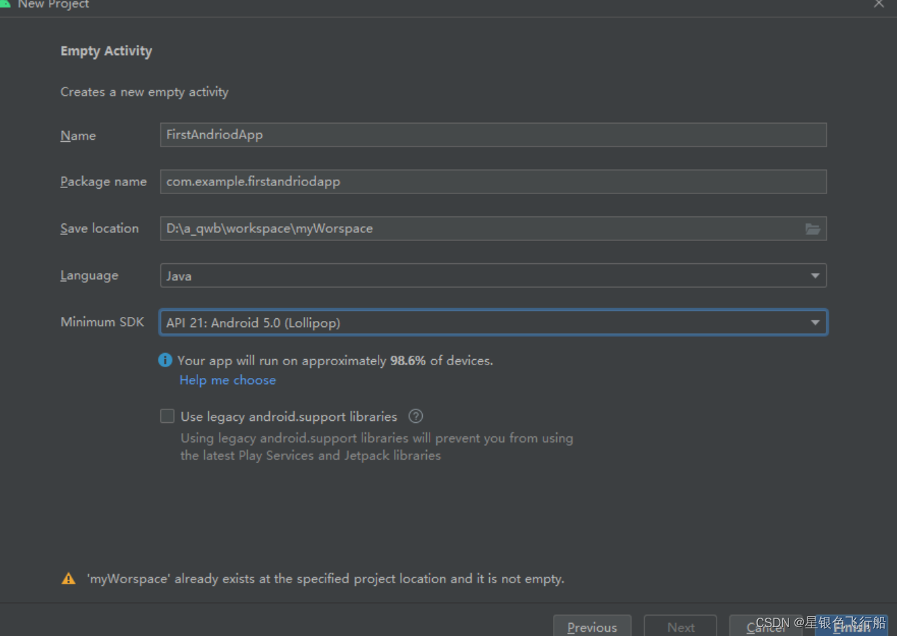Click the Save location label
897x636 pixels.
[x=100, y=229]
